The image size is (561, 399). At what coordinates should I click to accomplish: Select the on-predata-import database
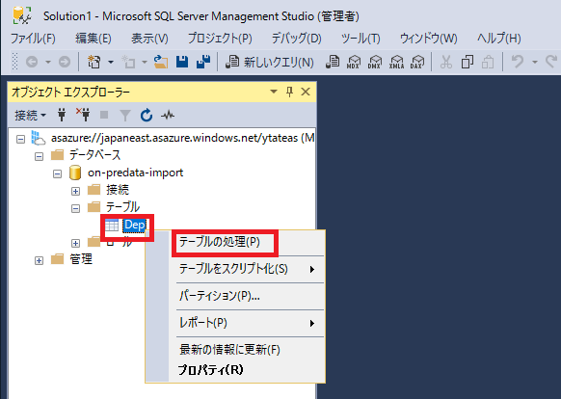click(x=135, y=173)
